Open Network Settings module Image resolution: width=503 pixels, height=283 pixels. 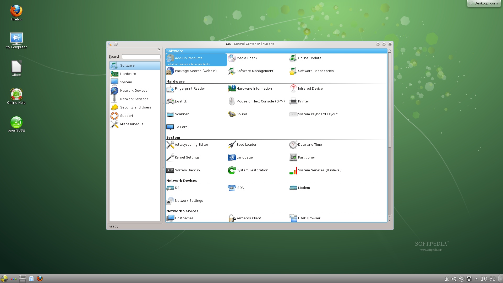tap(185, 201)
